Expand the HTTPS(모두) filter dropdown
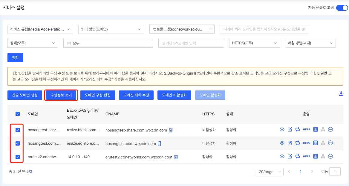 coord(254,43)
